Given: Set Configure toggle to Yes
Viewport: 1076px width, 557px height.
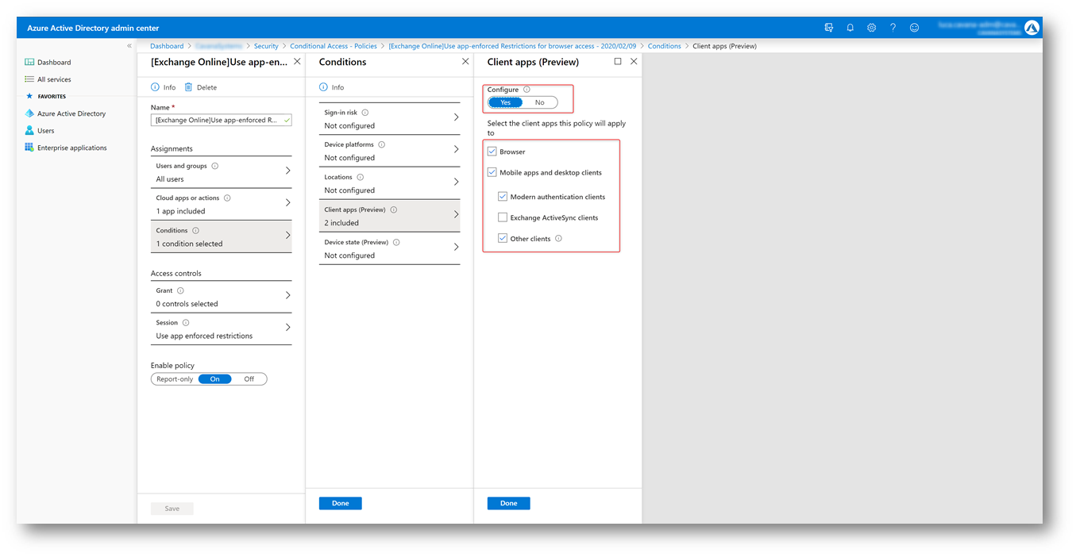Looking at the screenshot, I should click(x=506, y=102).
